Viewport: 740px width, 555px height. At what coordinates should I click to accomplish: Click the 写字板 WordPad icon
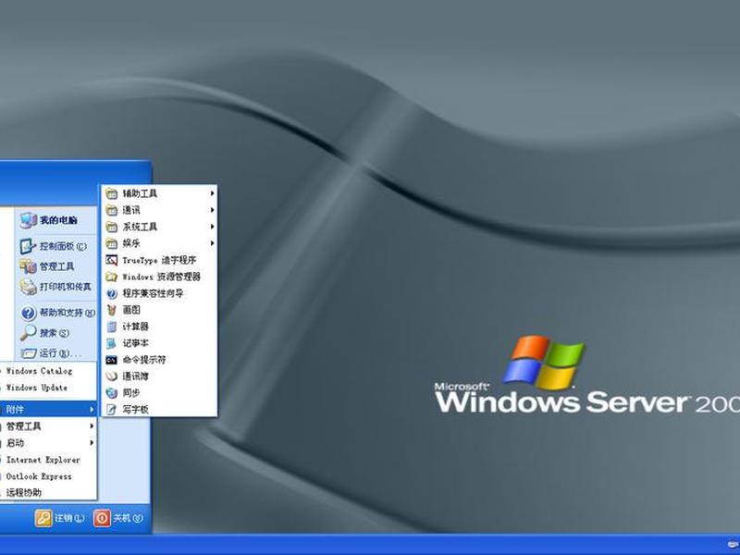coord(111,410)
